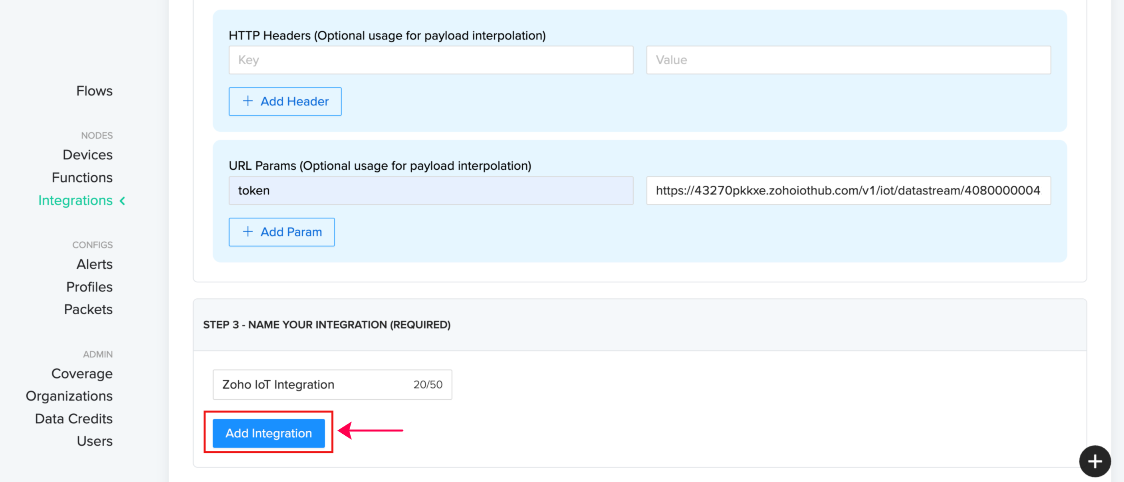Open the Users admin page
Image resolution: width=1124 pixels, height=482 pixels.
[94, 441]
